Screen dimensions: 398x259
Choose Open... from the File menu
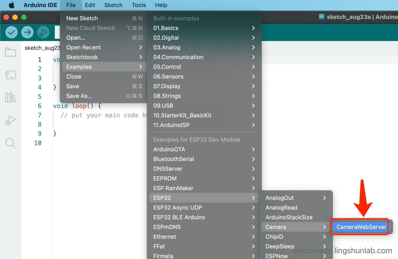pos(104,38)
